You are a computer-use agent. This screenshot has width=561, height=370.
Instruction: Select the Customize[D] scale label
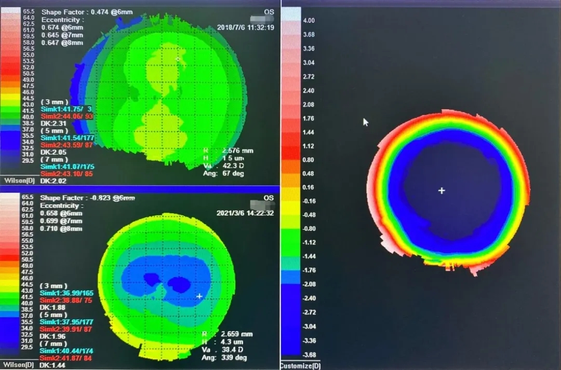pos(300,366)
